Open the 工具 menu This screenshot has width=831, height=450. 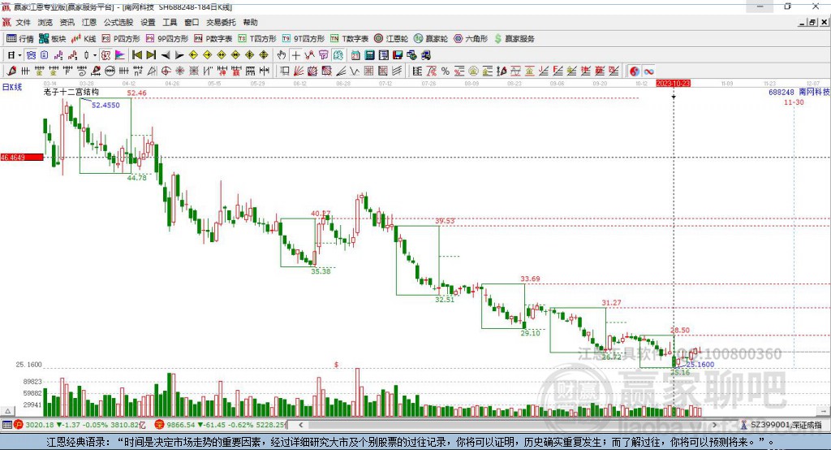click(x=170, y=22)
